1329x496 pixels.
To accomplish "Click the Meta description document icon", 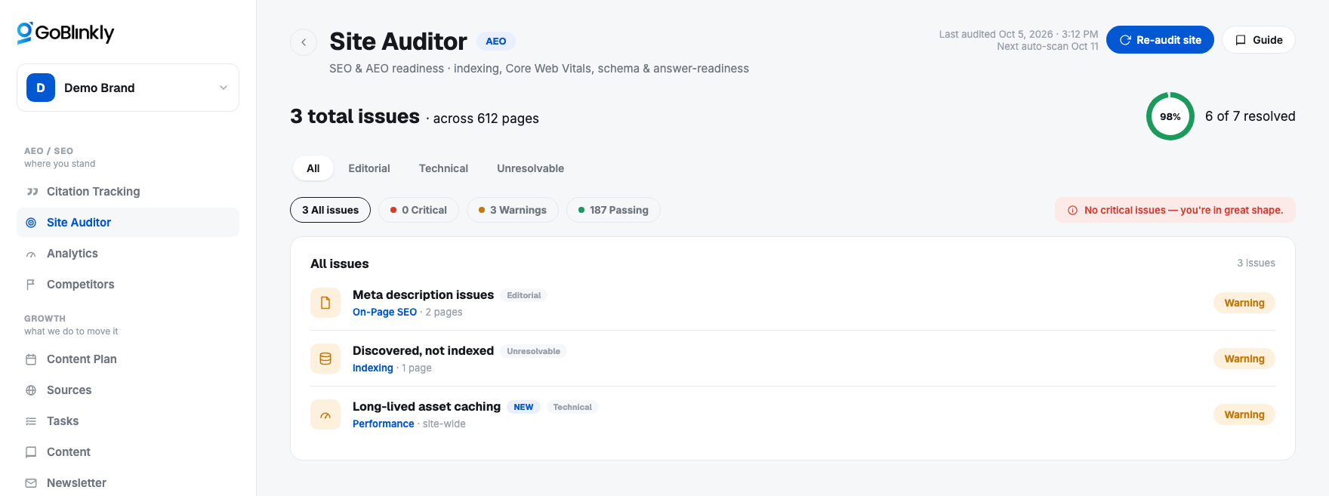I will (x=325, y=303).
